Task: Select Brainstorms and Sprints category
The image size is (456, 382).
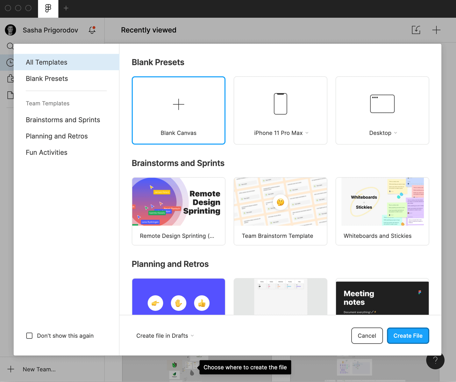Action: pos(66,120)
